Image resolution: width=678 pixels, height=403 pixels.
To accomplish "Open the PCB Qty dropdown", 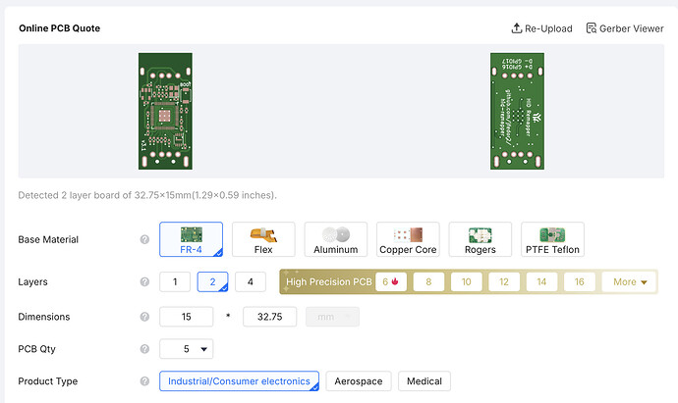I will [x=186, y=349].
